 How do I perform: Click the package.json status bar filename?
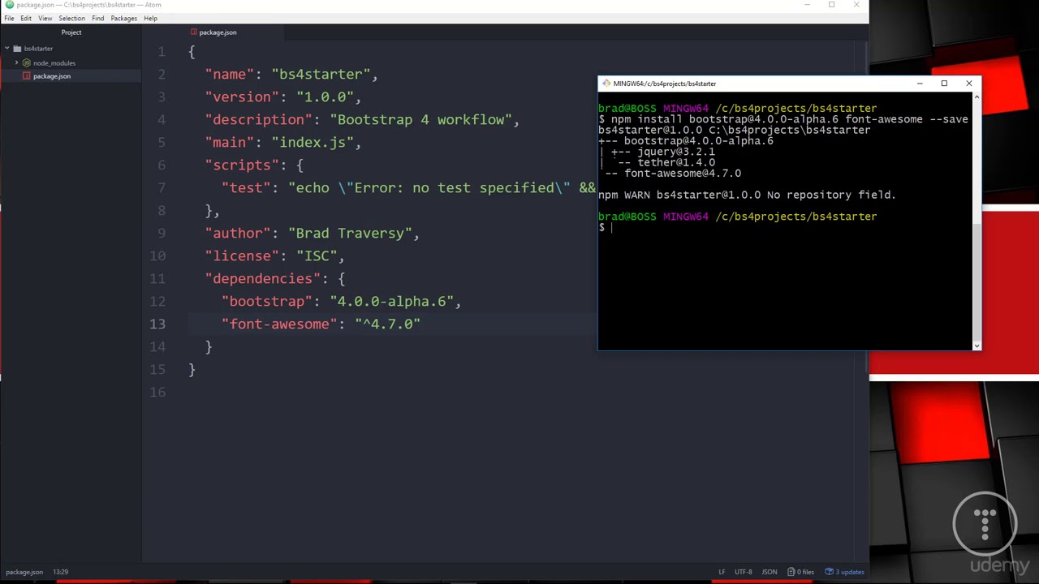(24, 572)
